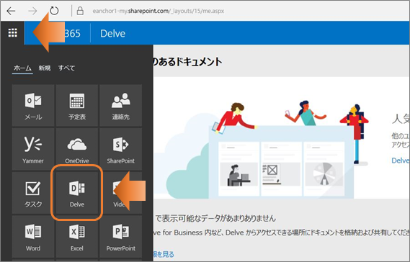Viewport: 410px width, 262px height.
Task: Click the SharePoint URL in the address bar
Action: (159, 11)
